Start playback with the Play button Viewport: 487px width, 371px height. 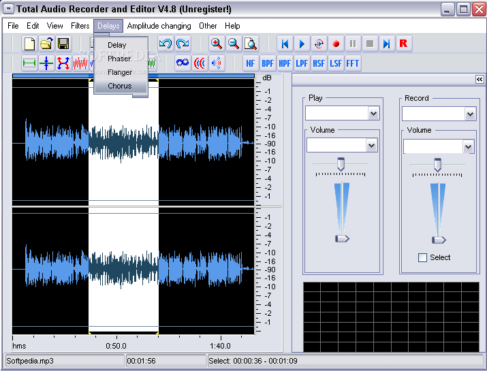(302, 44)
